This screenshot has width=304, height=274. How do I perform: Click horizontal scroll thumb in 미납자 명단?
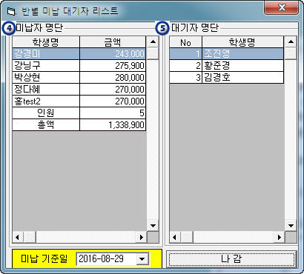pos(30,238)
